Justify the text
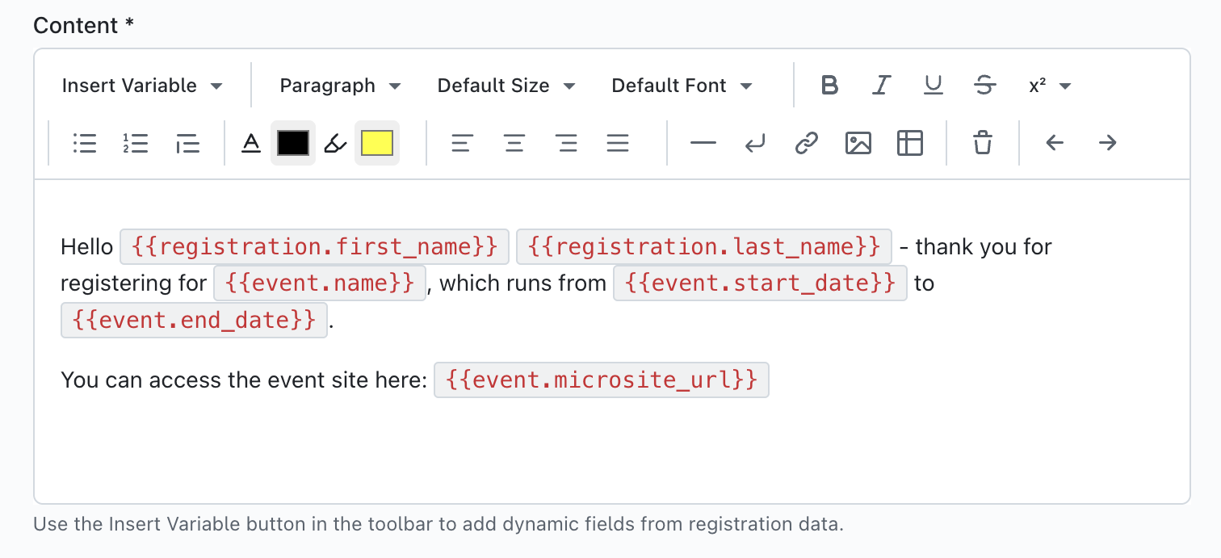This screenshot has width=1221, height=558. click(x=618, y=143)
